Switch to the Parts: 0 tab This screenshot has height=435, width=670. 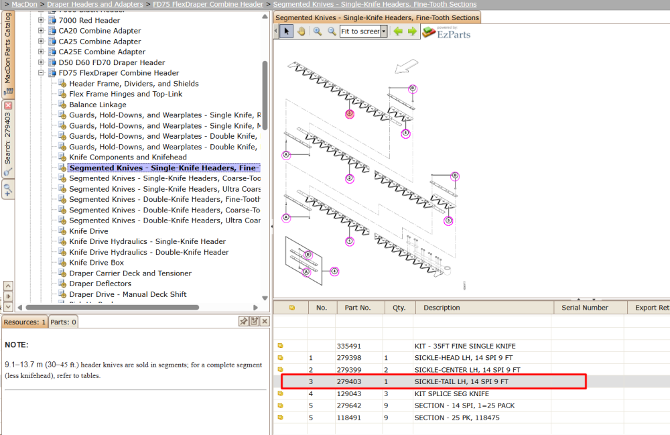[x=63, y=322]
